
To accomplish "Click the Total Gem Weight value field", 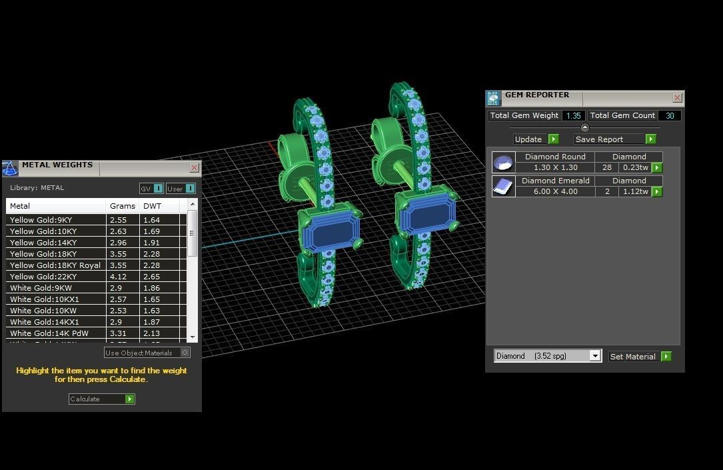I will (572, 116).
